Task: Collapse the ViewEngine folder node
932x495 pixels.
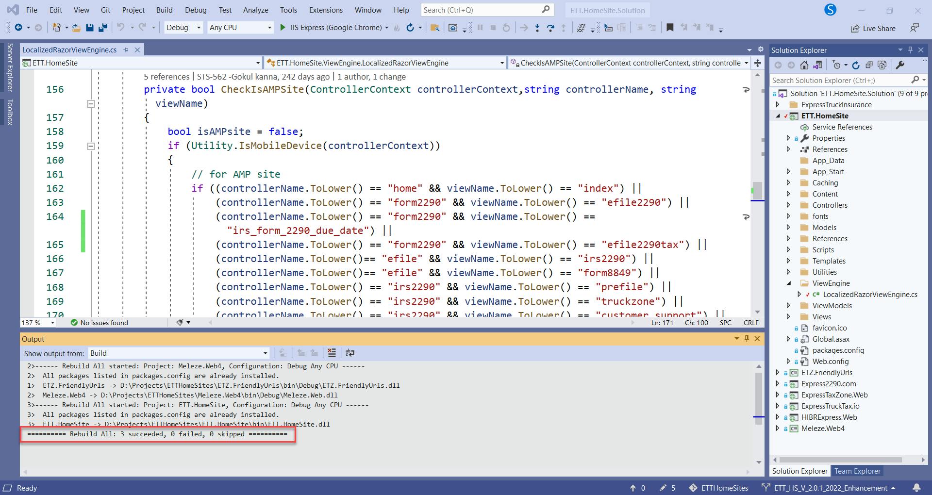Action: click(788, 283)
